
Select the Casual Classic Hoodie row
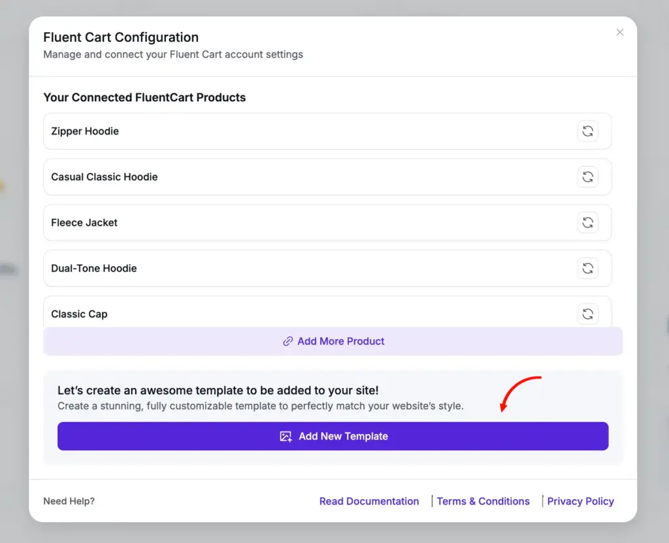(261, 176)
